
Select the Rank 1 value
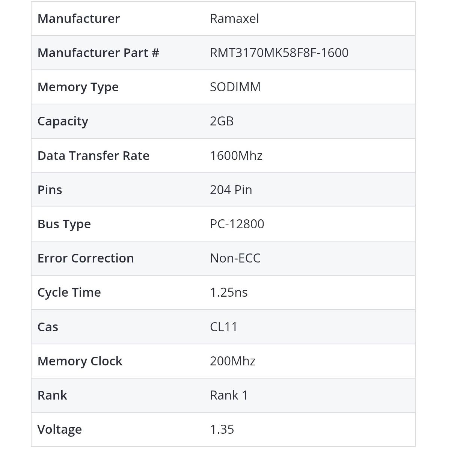pyautogui.click(x=229, y=395)
